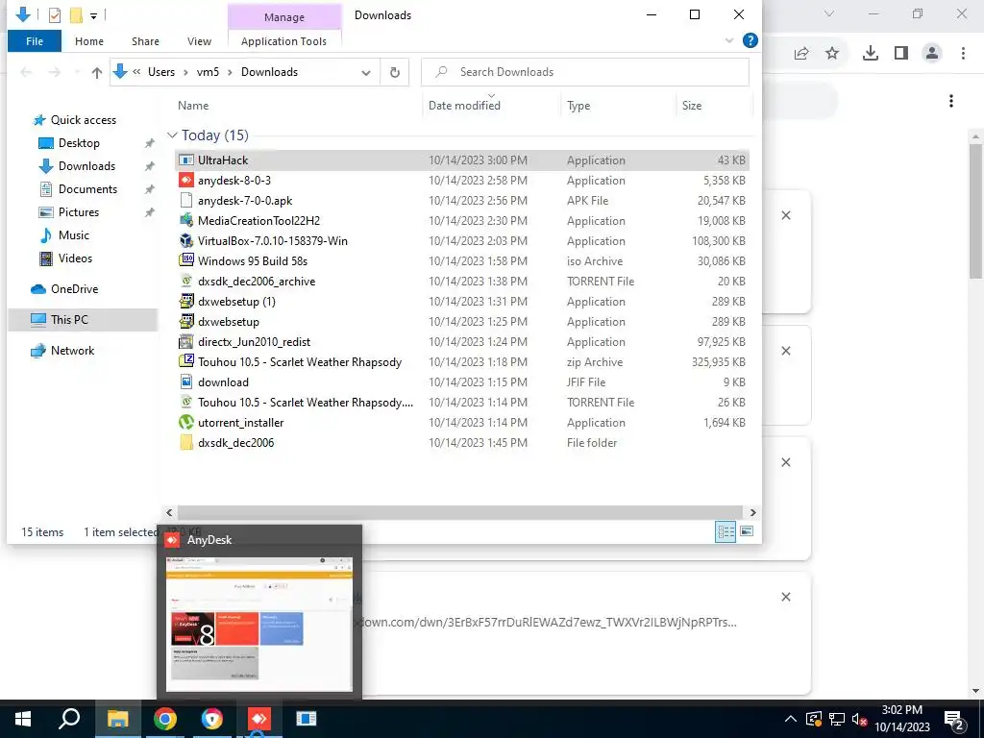
Task: Select the Touhou 10.5 zip Archive icon
Action: 185,361
